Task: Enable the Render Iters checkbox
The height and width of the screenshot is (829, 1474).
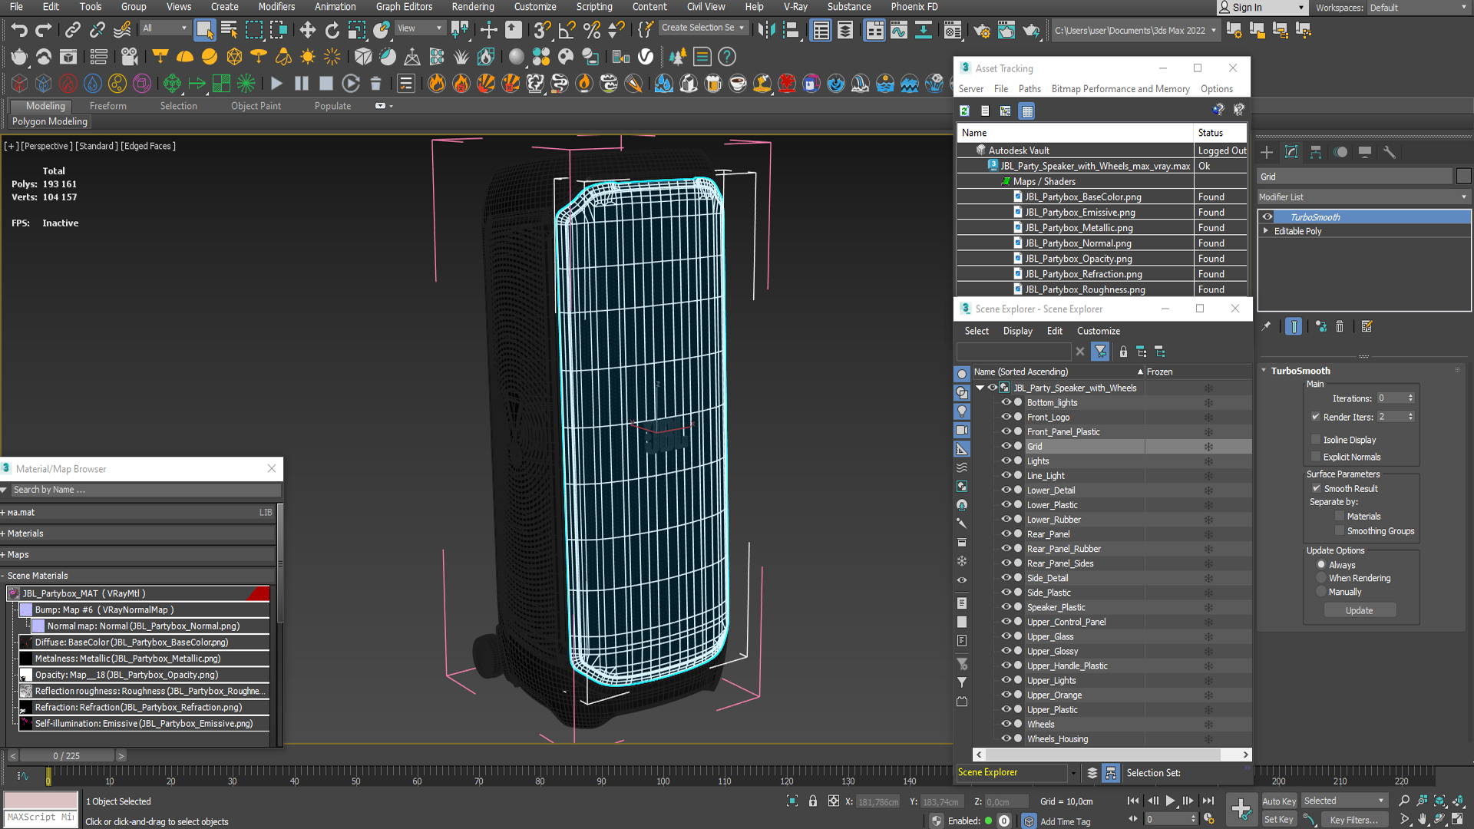Action: pos(1316,417)
